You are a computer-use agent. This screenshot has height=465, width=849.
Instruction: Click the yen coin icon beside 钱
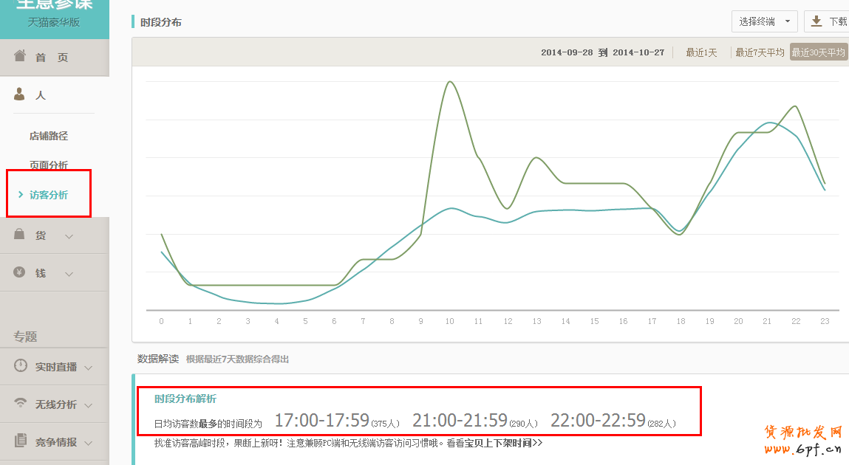pos(20,272)
